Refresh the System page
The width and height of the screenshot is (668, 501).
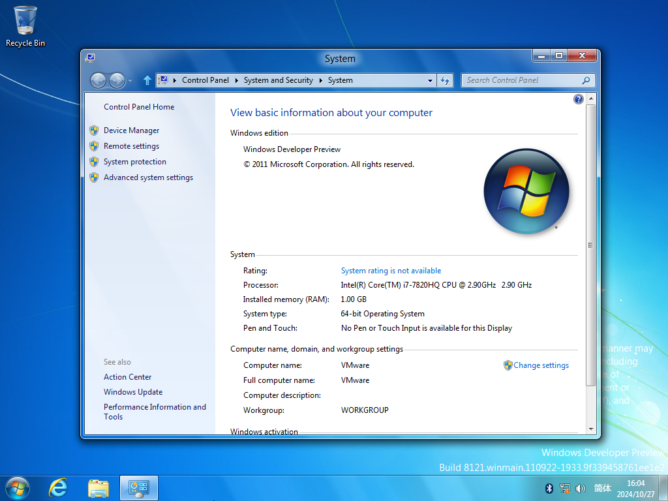[x=445, y=80]
